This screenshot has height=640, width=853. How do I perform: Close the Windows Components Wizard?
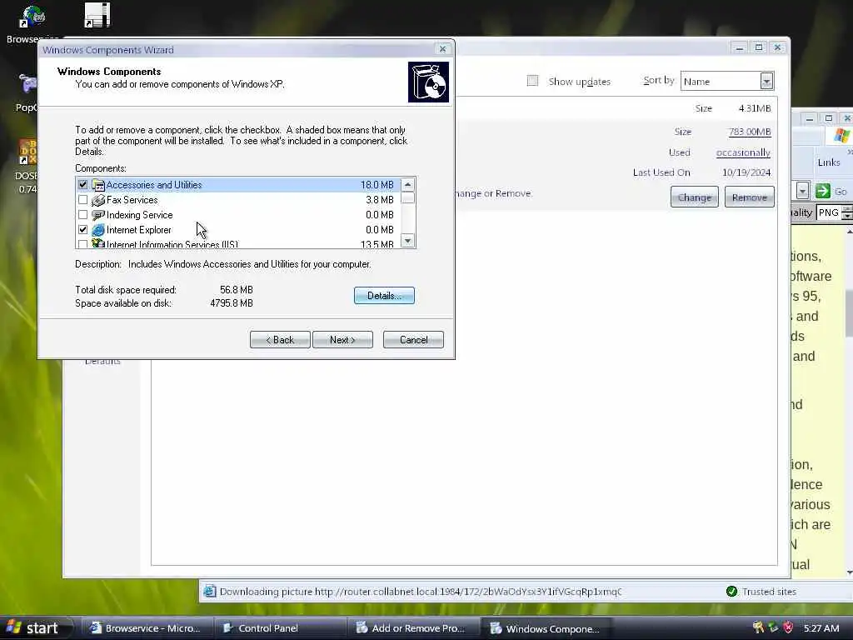pos(443,49)
